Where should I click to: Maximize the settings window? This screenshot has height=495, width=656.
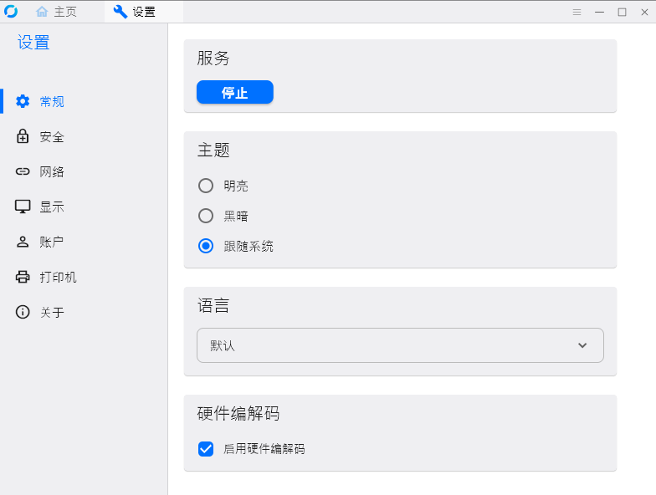point(622,12)
